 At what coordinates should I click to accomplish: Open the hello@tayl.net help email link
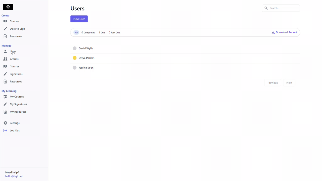pyautogui.click(x=14, y=176)
